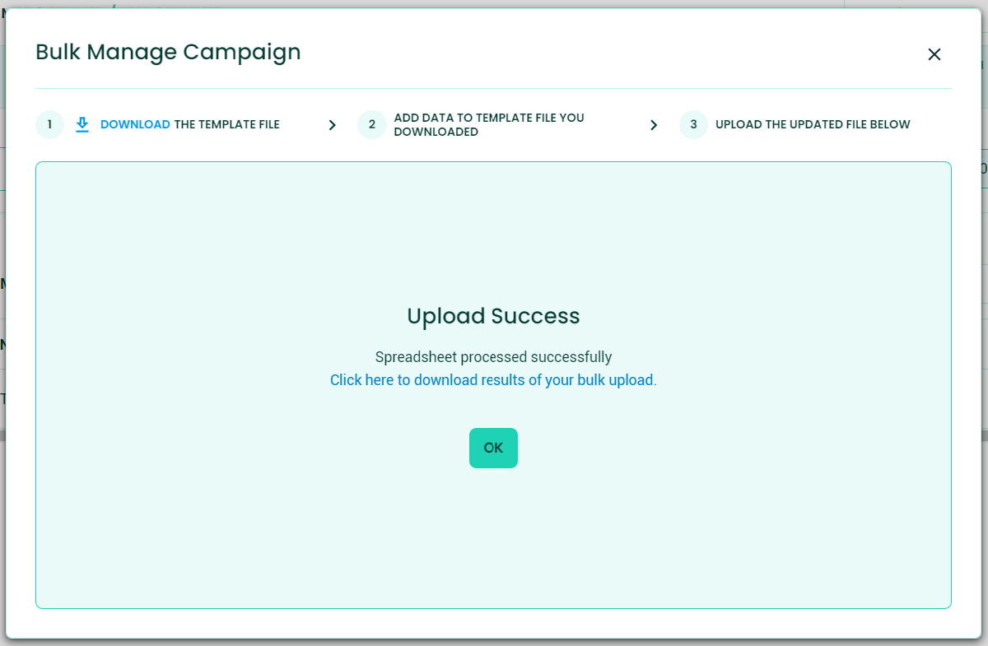Select the step 1 circle indicator

49,124
